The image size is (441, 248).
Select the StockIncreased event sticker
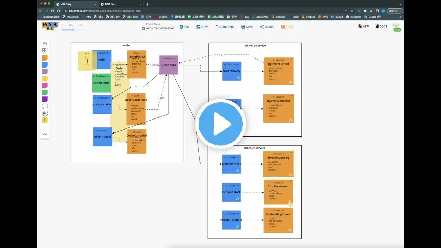pyautogui.click(x=278, y=192)
